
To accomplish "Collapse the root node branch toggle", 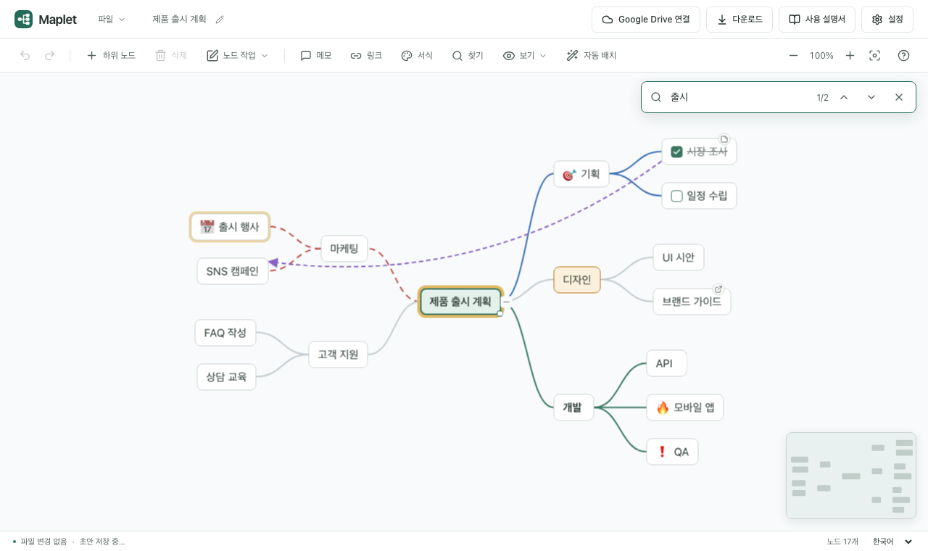I will tap(507, 301).
